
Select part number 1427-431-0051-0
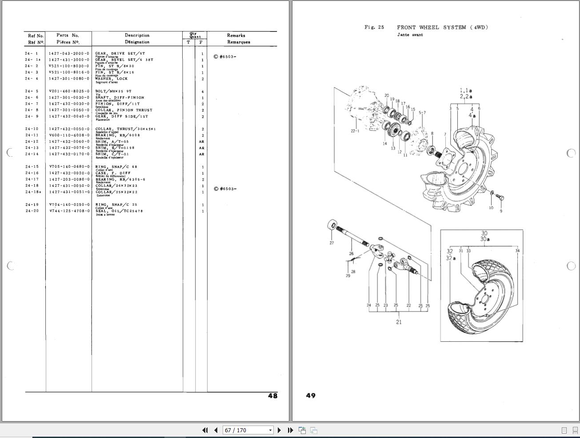click(69, 192)
